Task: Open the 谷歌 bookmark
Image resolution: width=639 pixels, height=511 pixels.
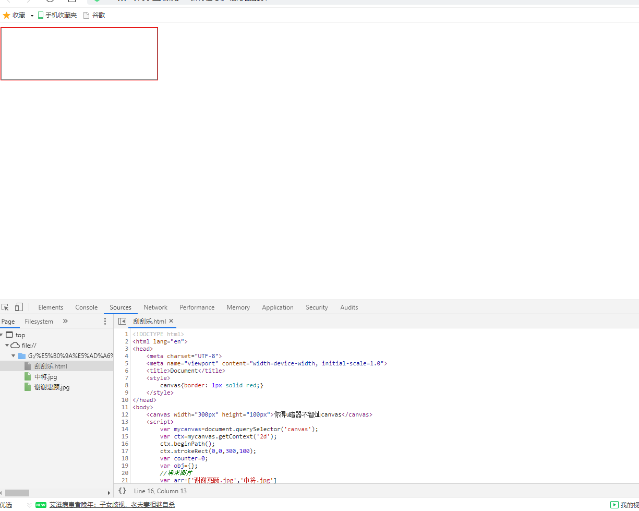Action: pyautogui.click(x=94, y=15)
